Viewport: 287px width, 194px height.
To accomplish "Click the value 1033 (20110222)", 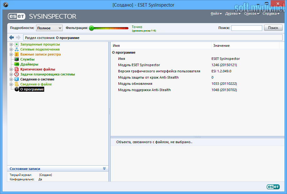I will coord(224,84).
